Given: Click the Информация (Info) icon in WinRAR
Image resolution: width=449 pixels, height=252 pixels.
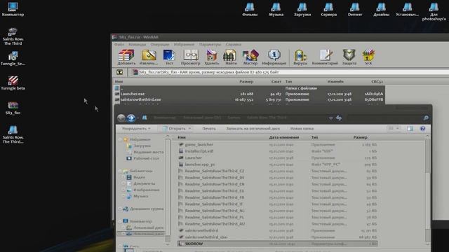Looking at the screenshot, I should (x=274, y=57).
